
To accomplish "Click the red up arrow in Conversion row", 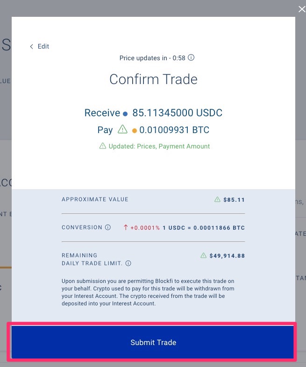I will point(126,228).
